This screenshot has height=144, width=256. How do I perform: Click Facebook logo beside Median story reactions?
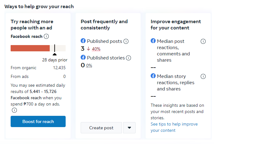[153, 76]
